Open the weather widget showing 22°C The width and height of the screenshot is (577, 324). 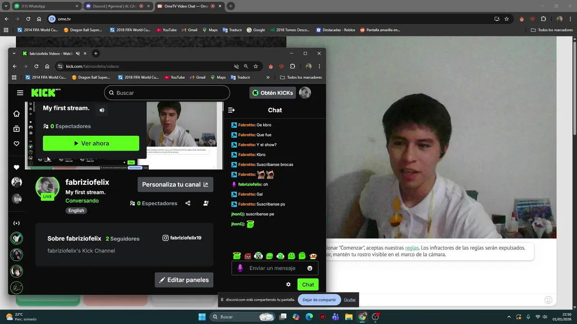[x=21, y=317]
